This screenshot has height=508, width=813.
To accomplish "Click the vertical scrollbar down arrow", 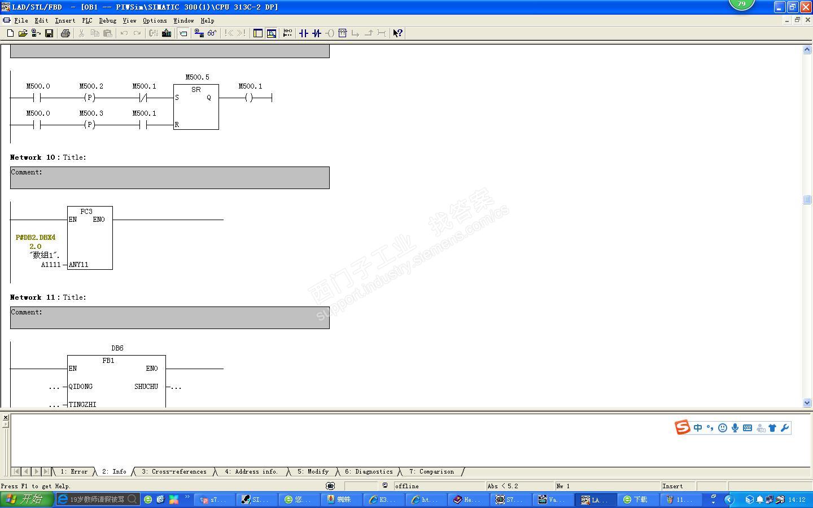I will [x=807, y=402].
